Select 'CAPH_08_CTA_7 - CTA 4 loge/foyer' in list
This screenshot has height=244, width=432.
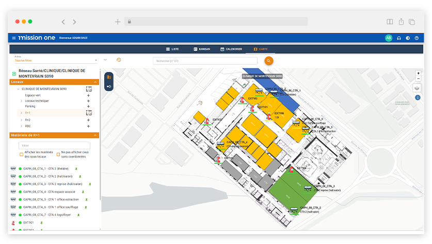47,215
